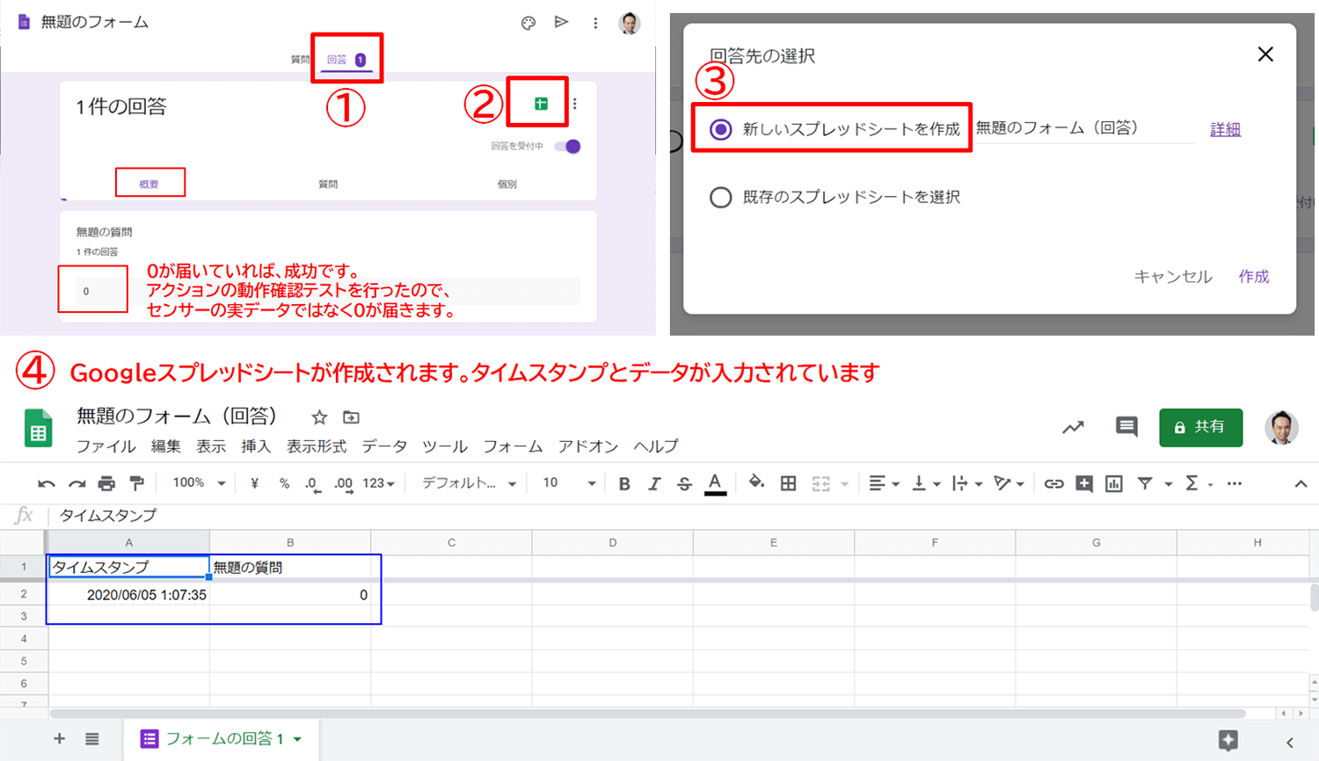
Task: Open the text color picker
Action: tap(715, 484)
